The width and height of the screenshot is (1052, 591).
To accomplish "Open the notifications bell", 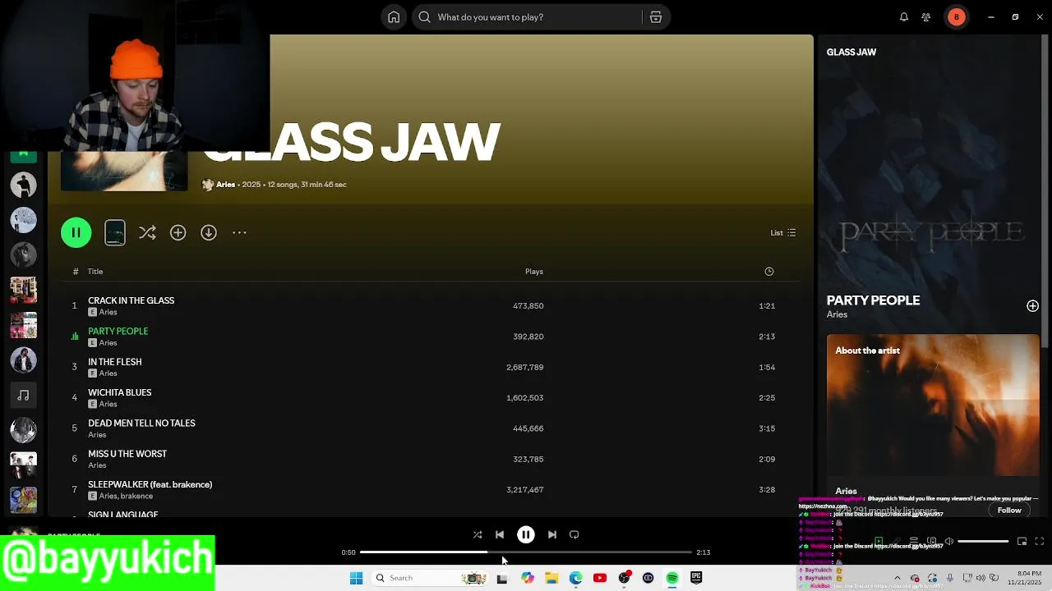I will [x=904, y=17].
